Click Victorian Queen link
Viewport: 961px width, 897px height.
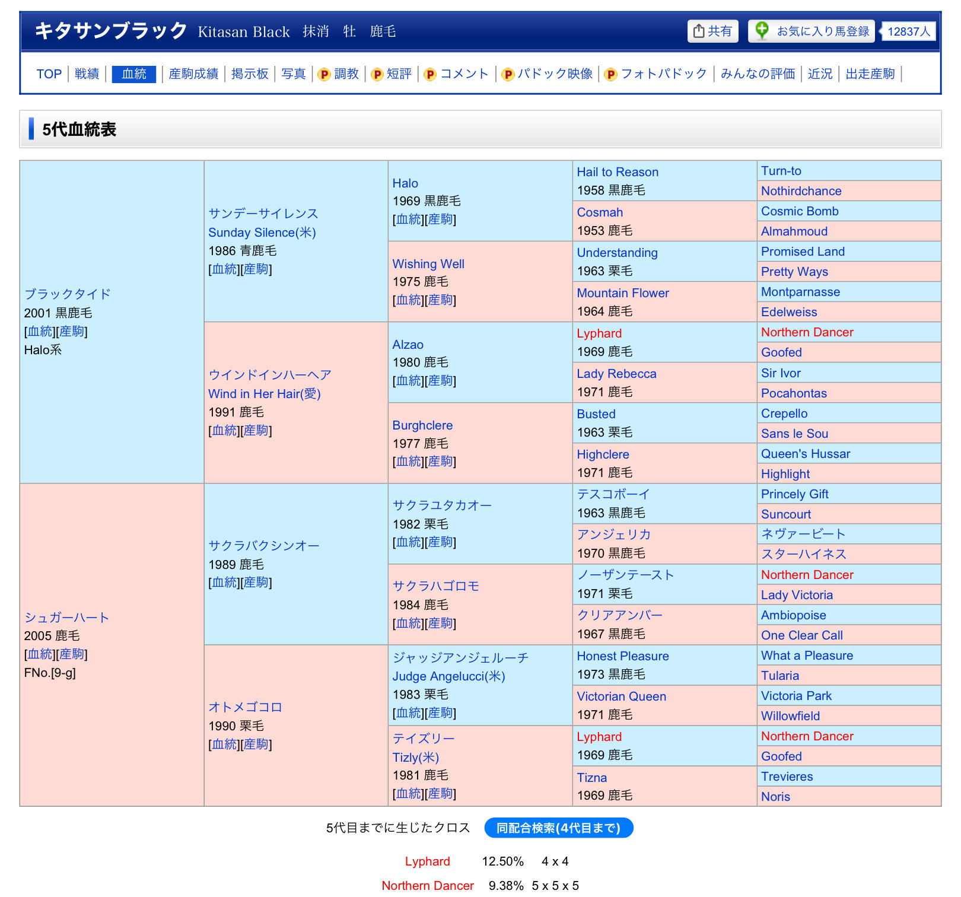pos(622,696)
